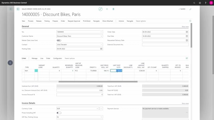Click the horizontal scrollbar of Lines grid

98,82
